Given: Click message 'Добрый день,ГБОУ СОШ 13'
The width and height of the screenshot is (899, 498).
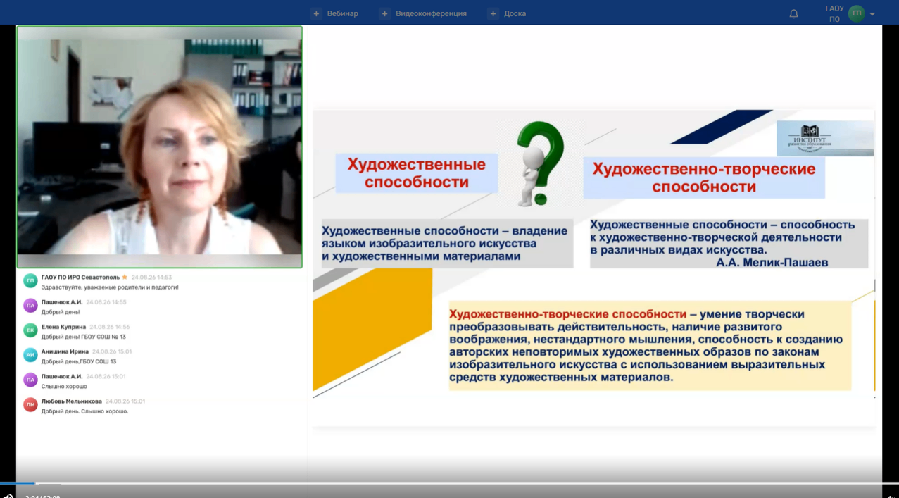Looking at the screenshot, I should coord(79,361).
